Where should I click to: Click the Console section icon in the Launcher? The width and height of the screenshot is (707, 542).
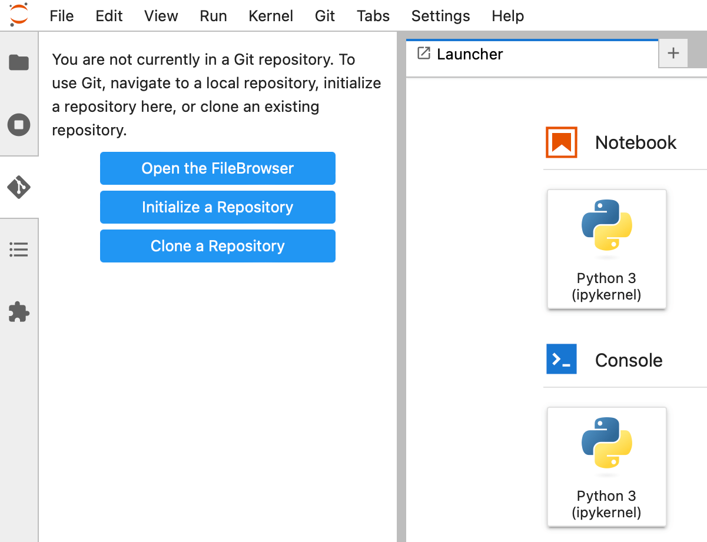[x=561, y=360]
